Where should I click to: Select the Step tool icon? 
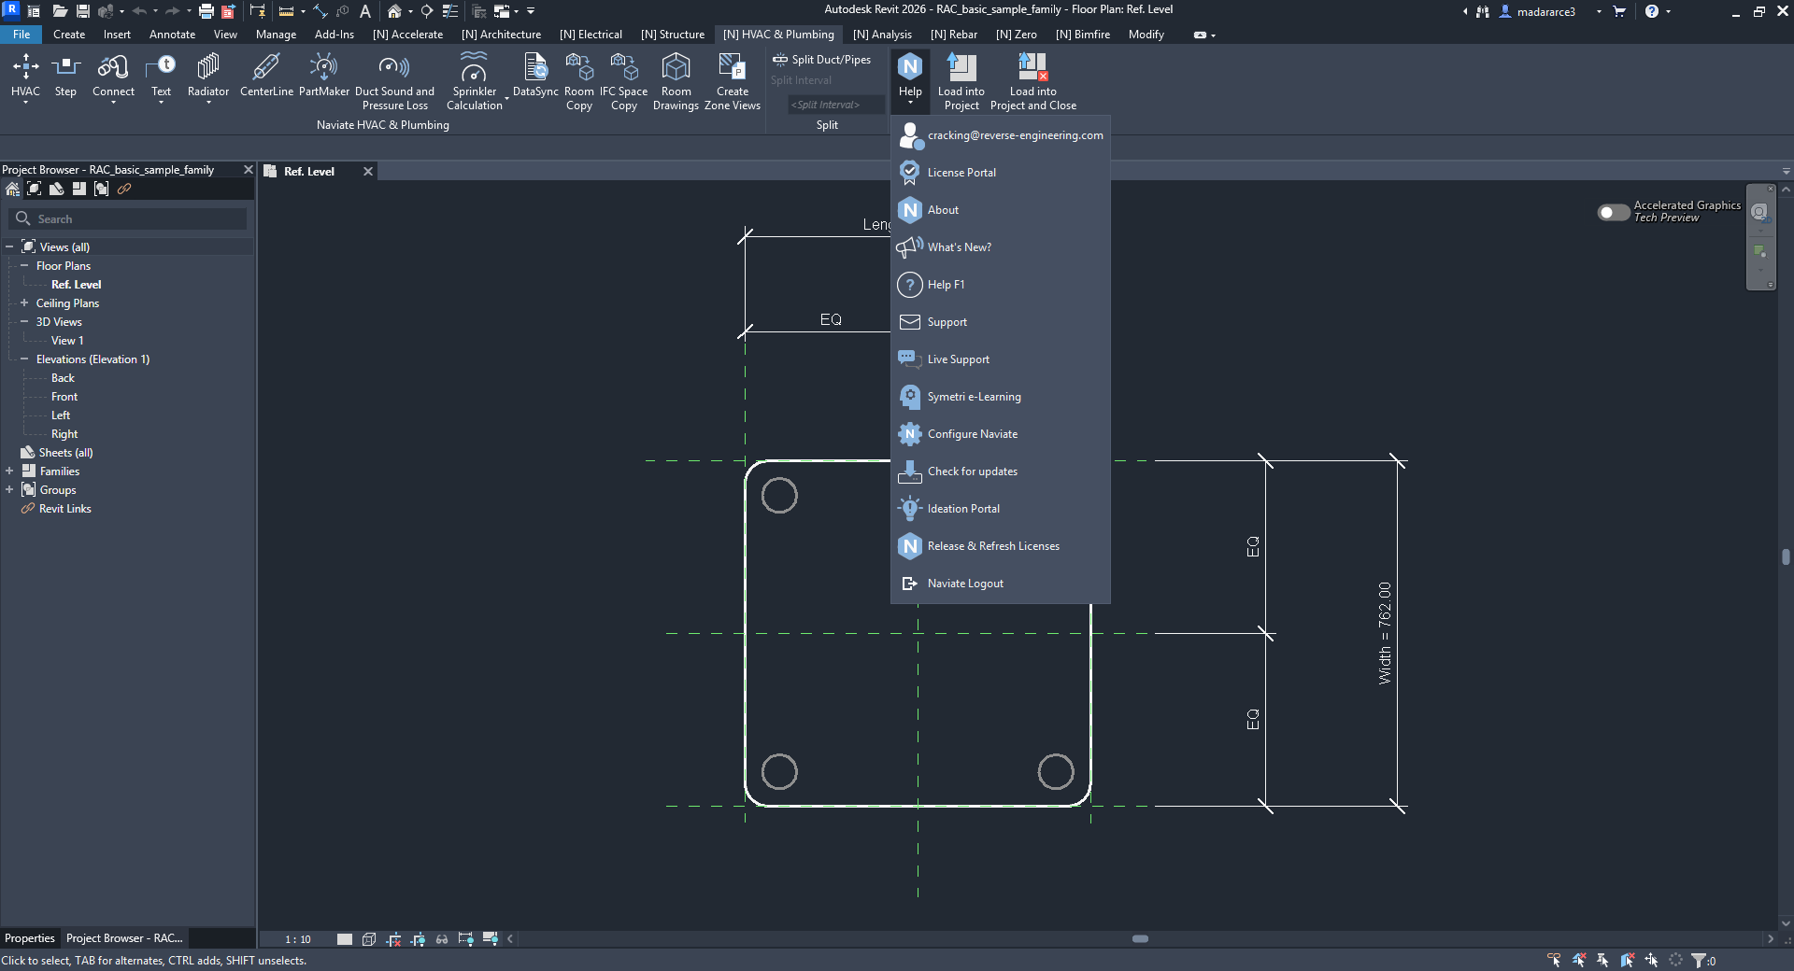[x=65, y=75]
